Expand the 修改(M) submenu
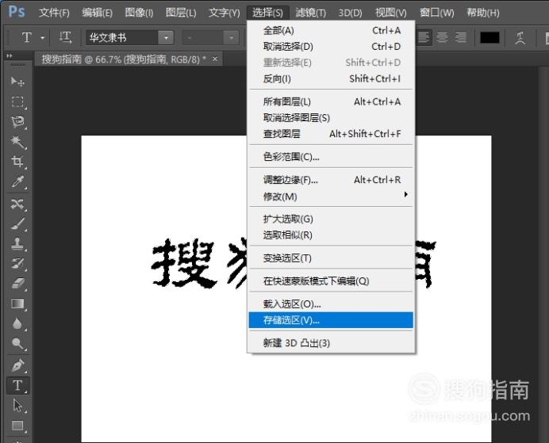549x443 pixels. point(331,197)
